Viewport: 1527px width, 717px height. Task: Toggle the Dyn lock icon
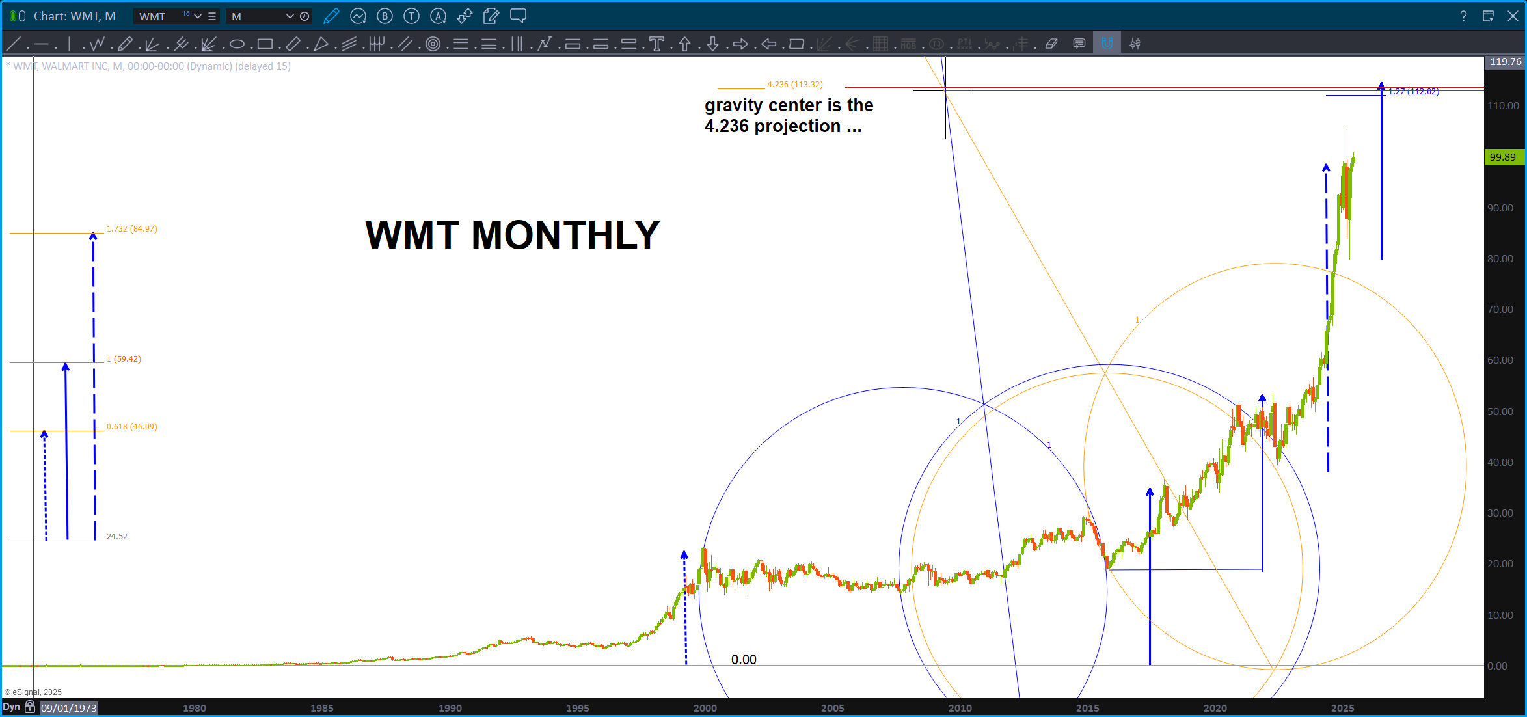click(x=30, y=707)
